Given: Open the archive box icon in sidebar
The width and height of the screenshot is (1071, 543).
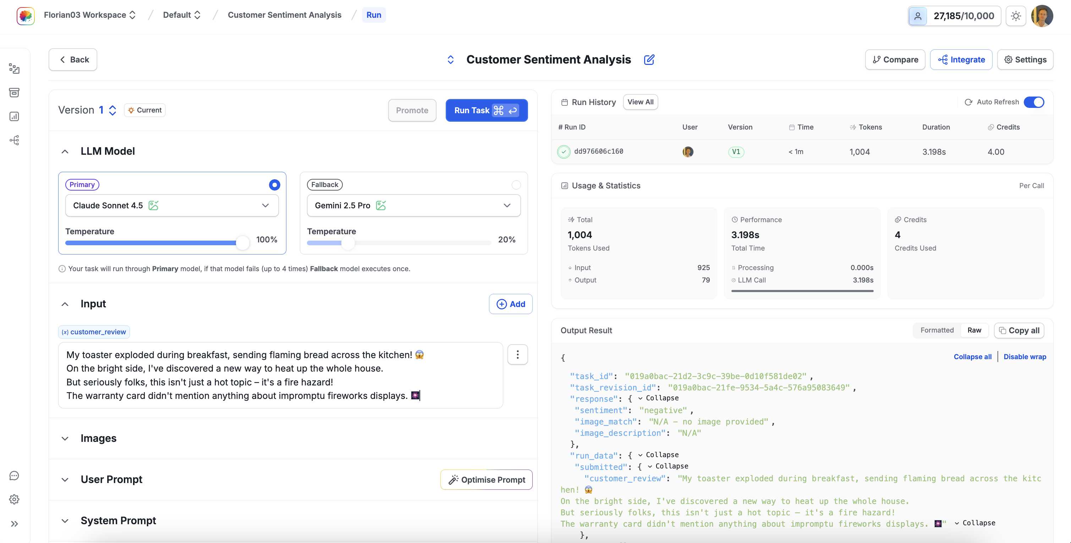Looking at the screenshot, I should [14, 92].
